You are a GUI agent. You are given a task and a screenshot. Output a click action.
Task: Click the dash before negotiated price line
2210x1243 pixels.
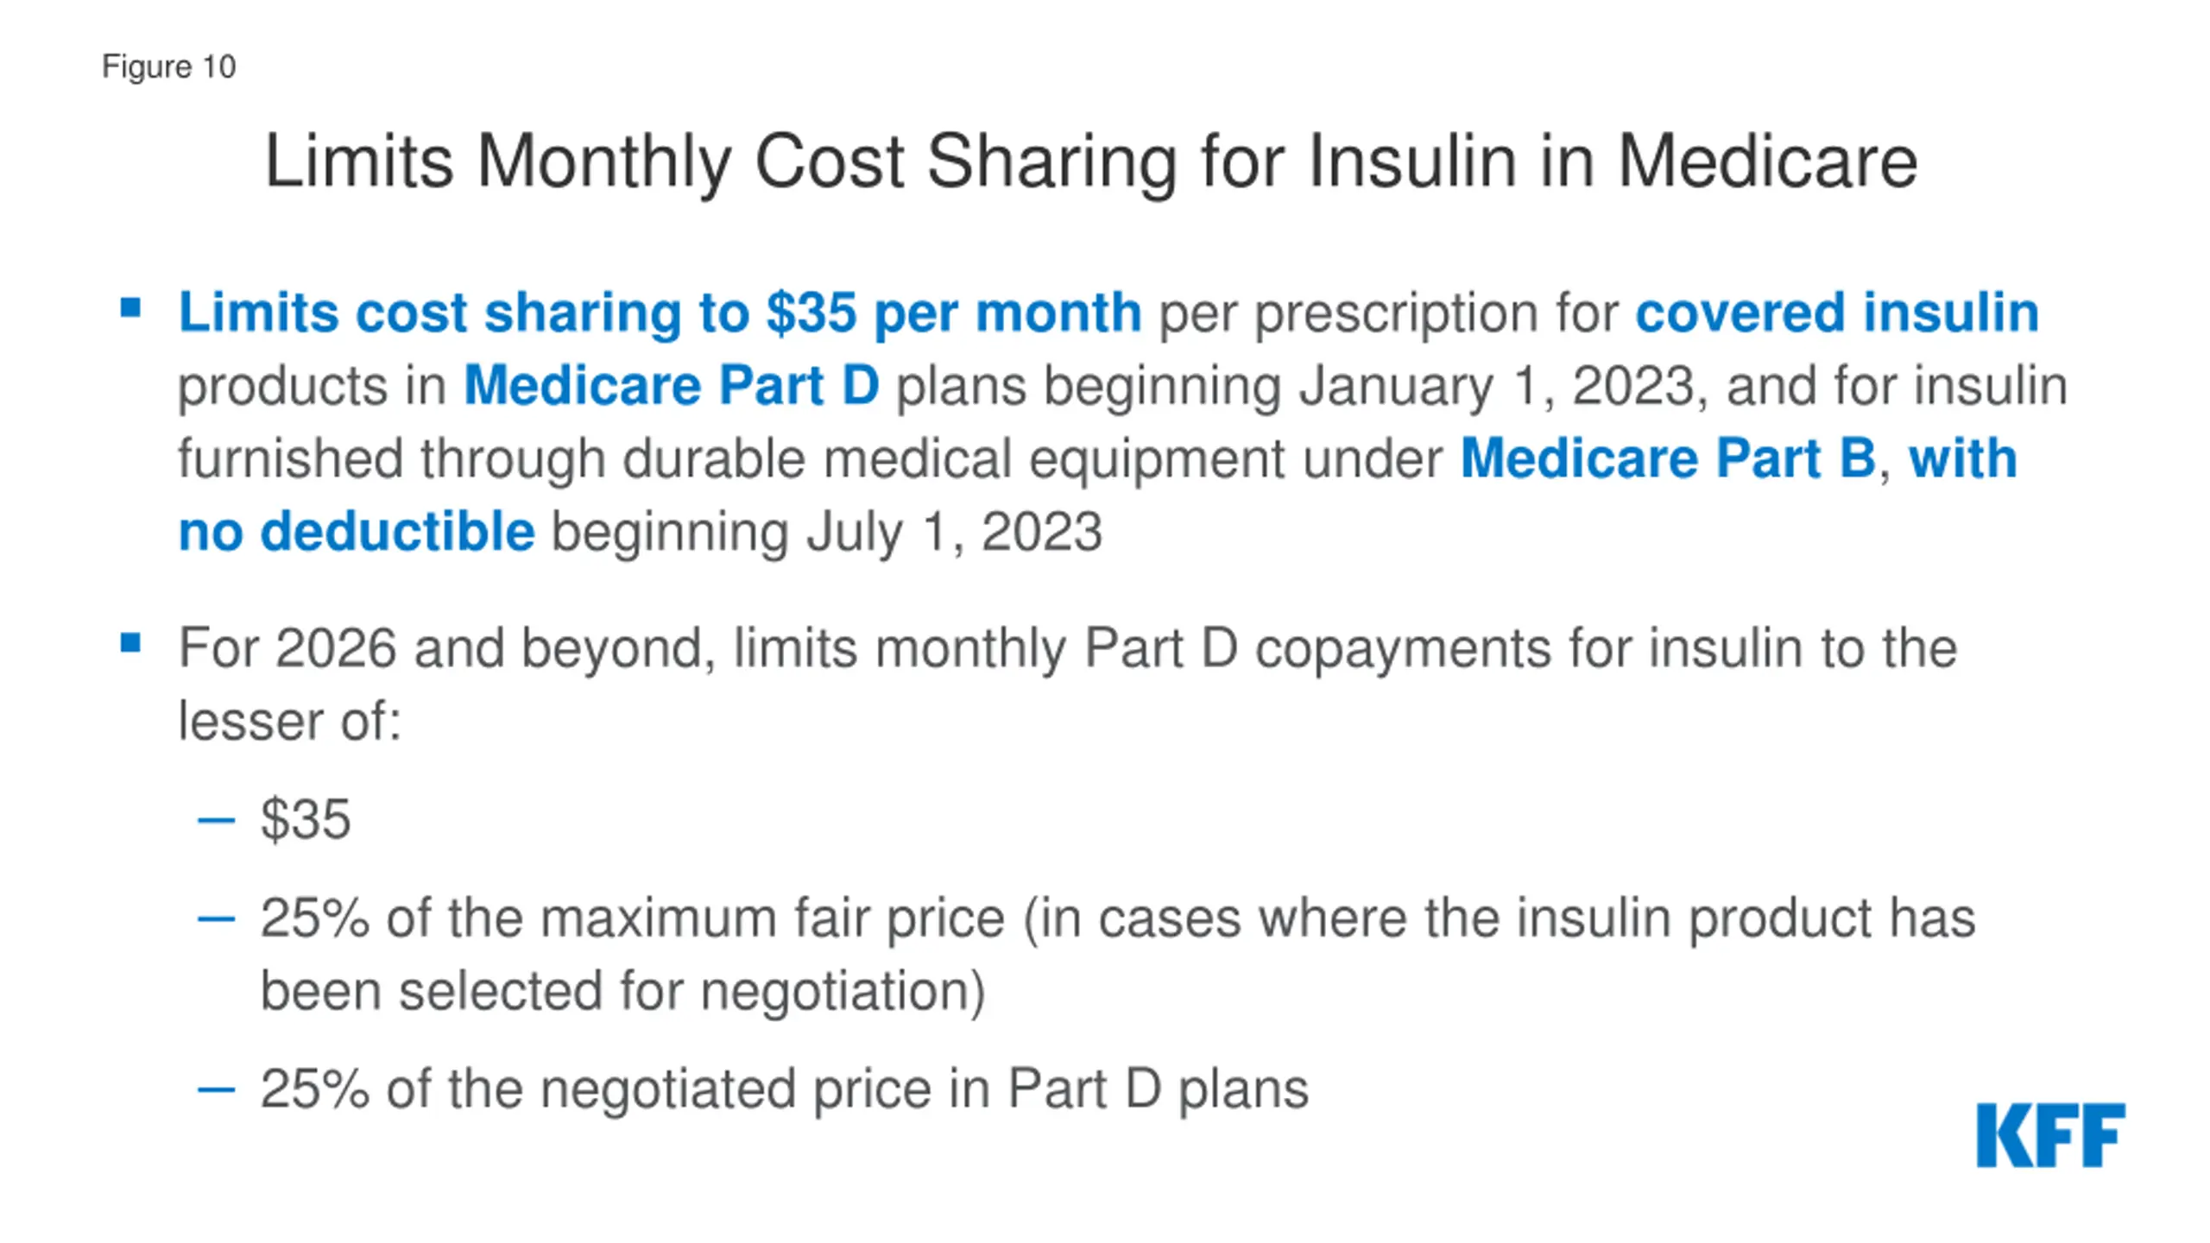click(216, 1090)
